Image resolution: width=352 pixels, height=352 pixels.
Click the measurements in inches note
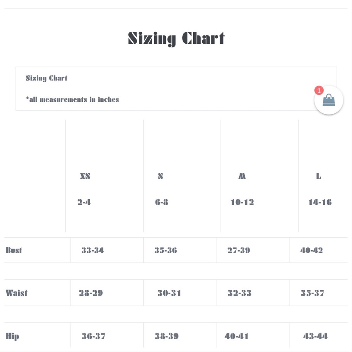pyautogui.click(x=73, y=100)
